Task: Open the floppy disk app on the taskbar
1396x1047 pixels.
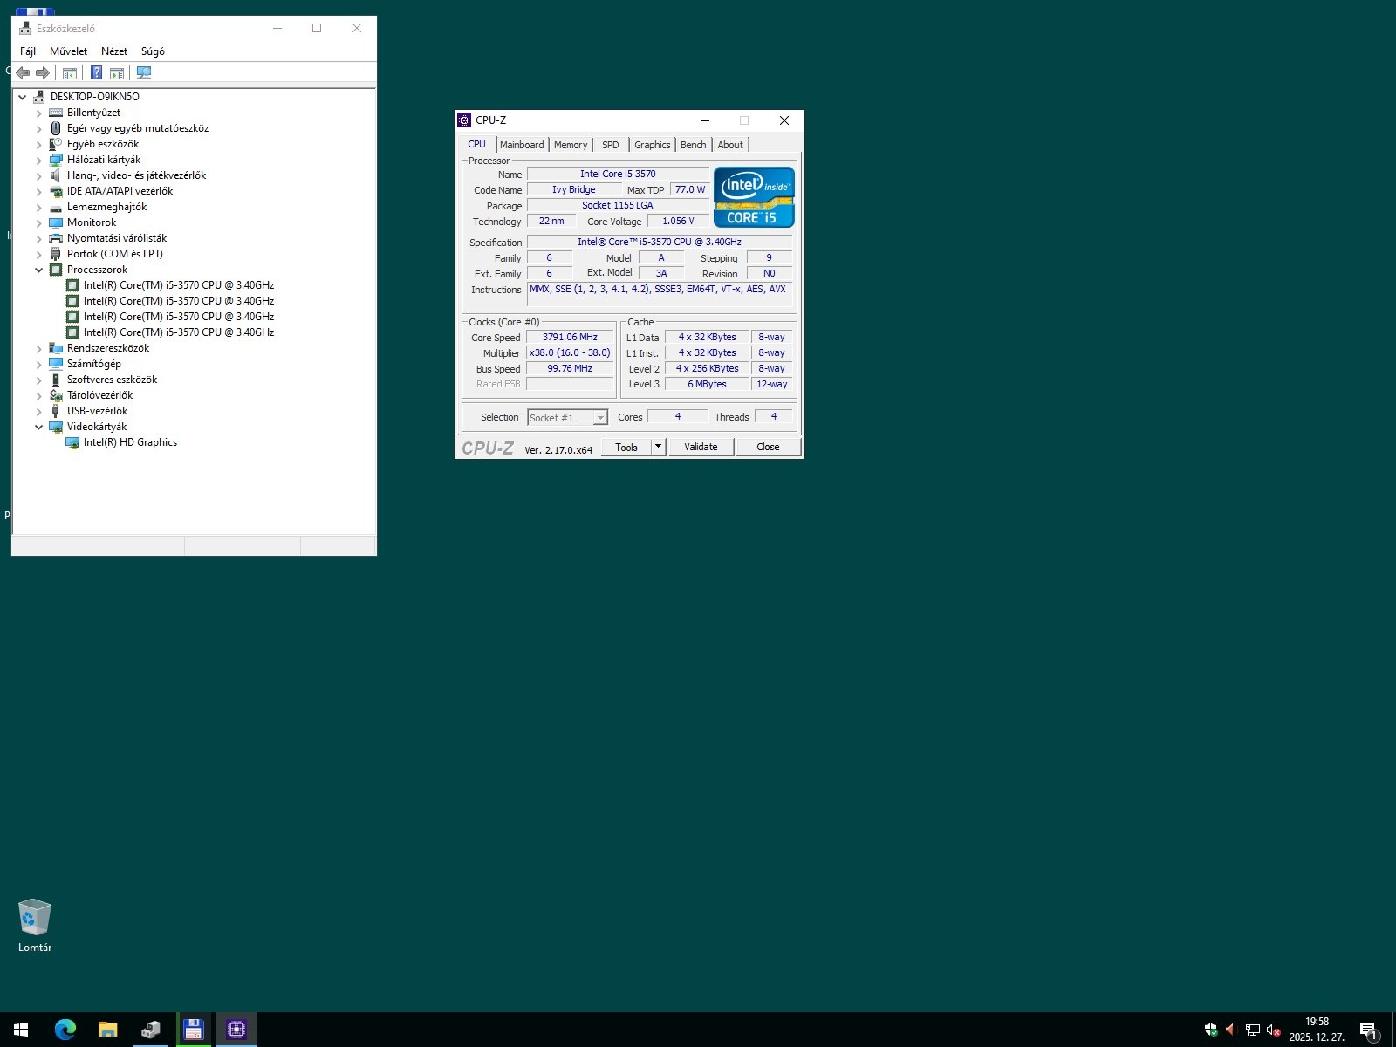Action: point(193,1030)
